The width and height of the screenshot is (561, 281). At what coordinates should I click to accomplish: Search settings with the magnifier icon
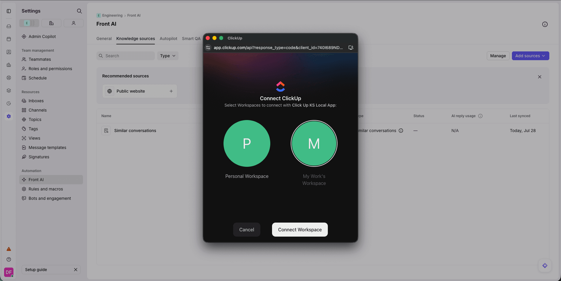79,11
